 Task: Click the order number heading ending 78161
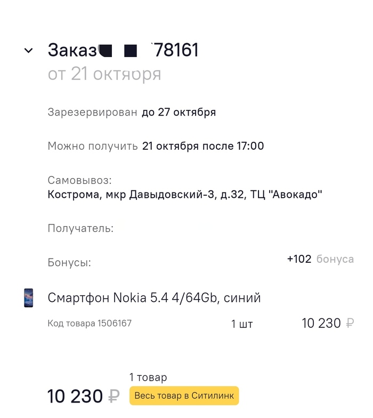point(123,50)
